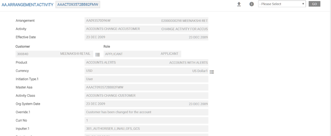Viewport: 331px width, 136px height.
Task: Expand the Please Select dropdown
Action: 282,4
